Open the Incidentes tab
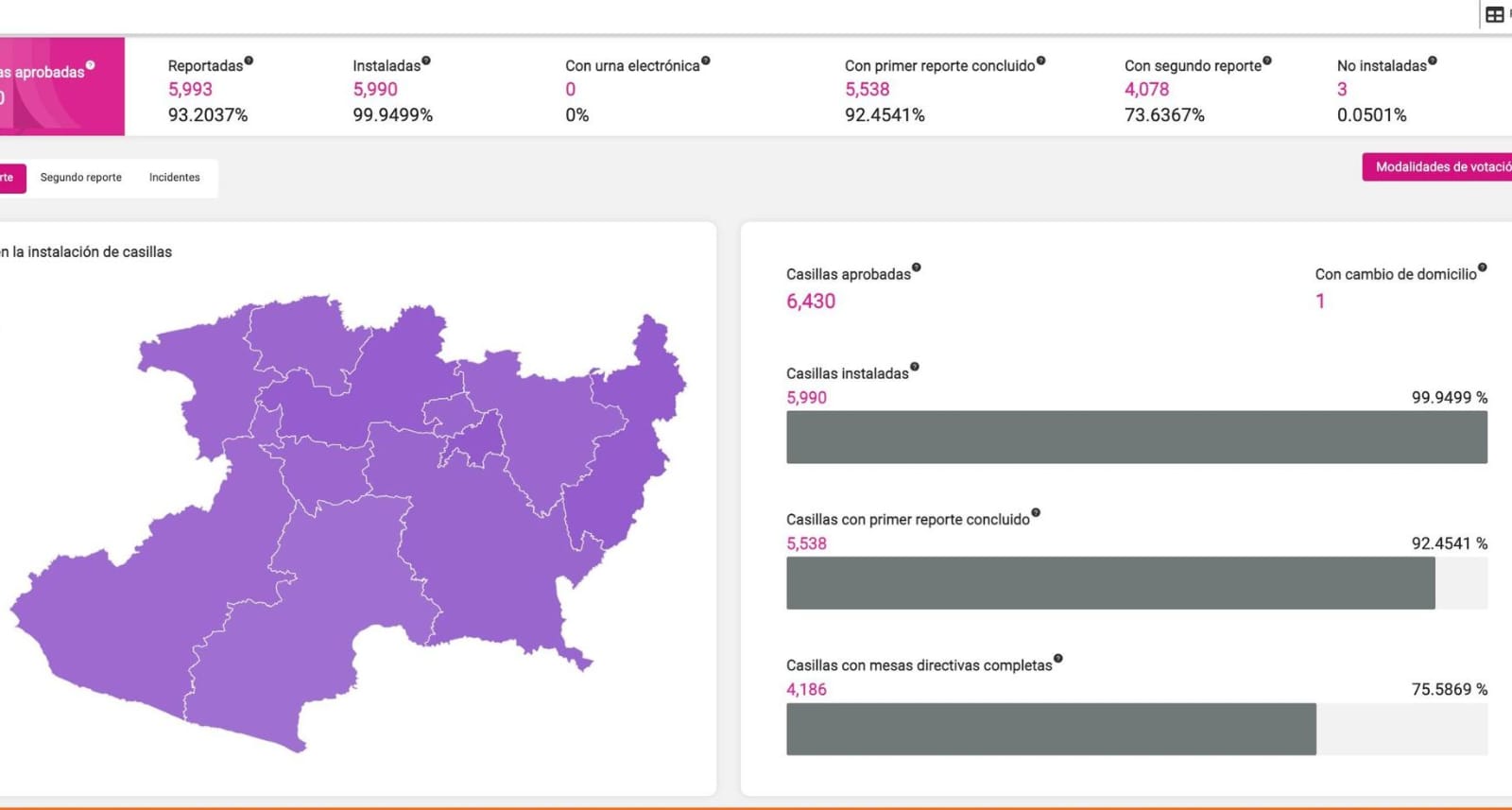The height and width of the screenshot is (810, 1512). [x=175, y=178]
